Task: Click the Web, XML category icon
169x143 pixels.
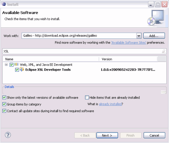Action: point(16,64)
